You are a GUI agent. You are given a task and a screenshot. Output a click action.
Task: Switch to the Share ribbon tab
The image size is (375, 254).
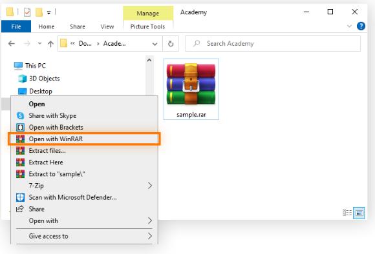[x=78, y=26]
